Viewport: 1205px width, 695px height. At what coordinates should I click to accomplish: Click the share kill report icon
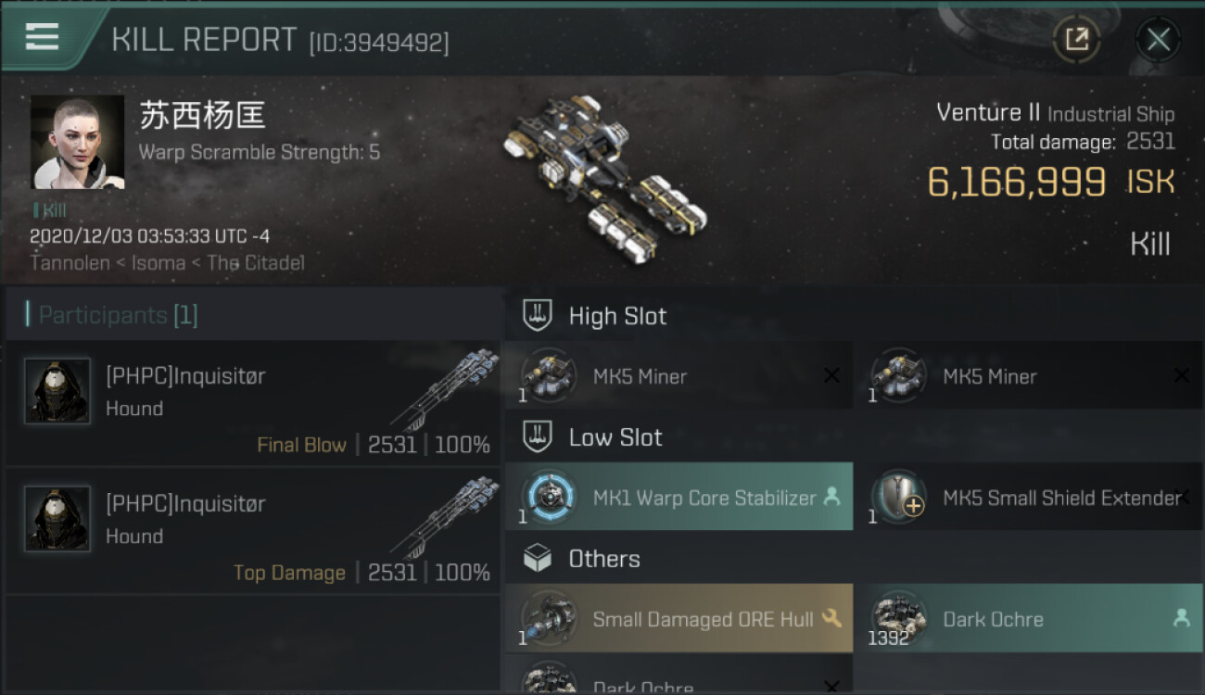pos(1076,39)
